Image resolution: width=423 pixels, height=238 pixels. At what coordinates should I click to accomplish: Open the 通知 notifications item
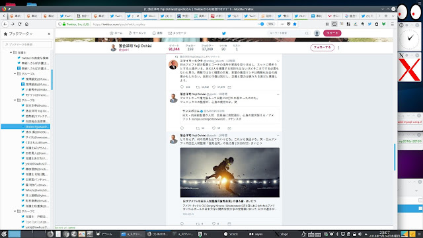click(x=157, y=33)
